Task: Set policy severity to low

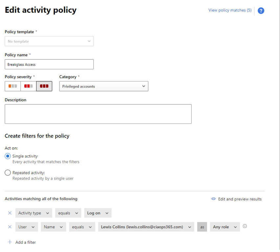Action: pos(13,86)
